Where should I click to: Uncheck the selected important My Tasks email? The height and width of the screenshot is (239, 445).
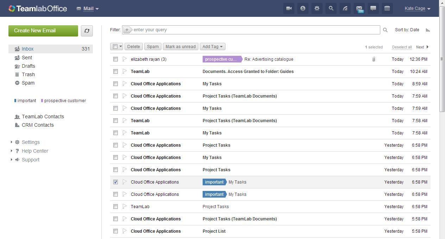115,182
